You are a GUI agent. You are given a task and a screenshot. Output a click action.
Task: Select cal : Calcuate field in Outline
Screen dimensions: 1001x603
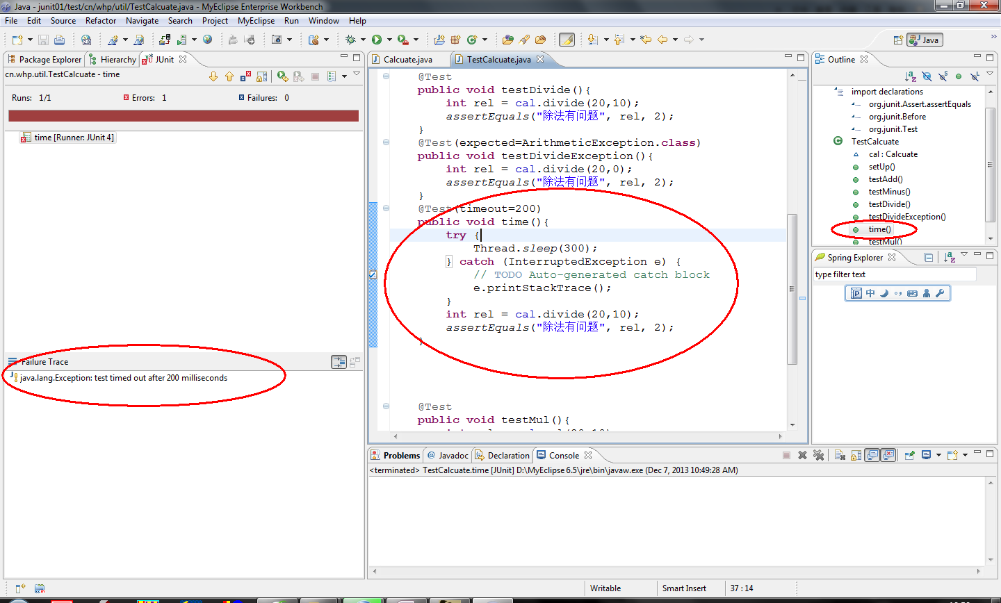tap(893, 154)
